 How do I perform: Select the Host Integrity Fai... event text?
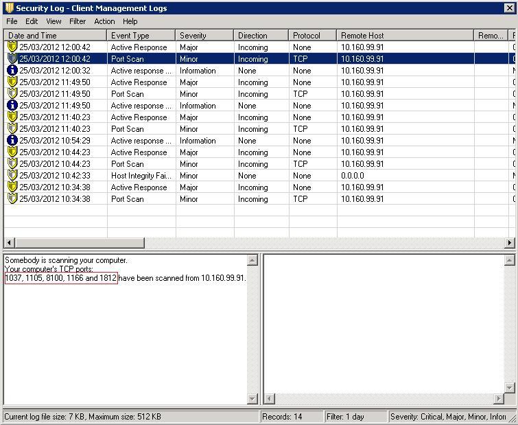(x=141, y=176)
